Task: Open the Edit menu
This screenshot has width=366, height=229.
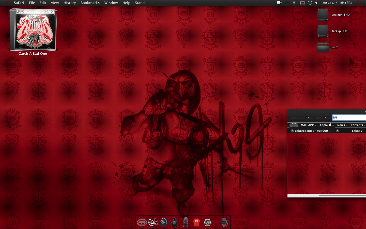Action: [43, 3]
